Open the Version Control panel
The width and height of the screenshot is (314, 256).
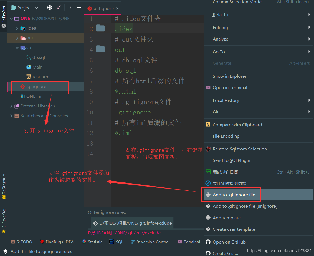pyautogui.click(x=151, y=242)
